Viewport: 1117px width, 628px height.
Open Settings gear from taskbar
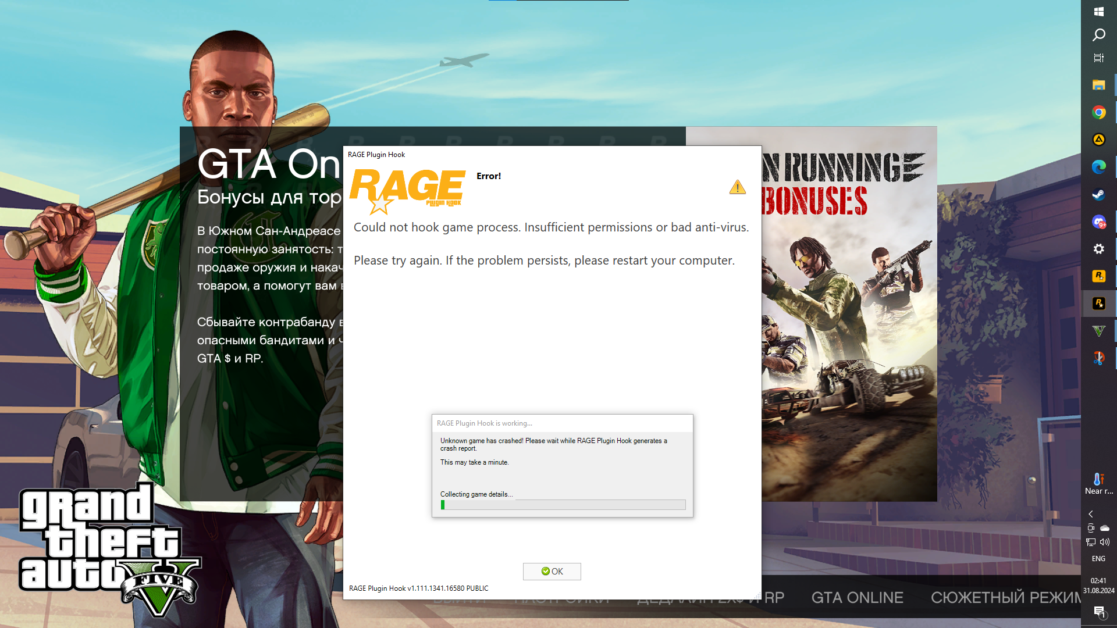pos(1098,249)
